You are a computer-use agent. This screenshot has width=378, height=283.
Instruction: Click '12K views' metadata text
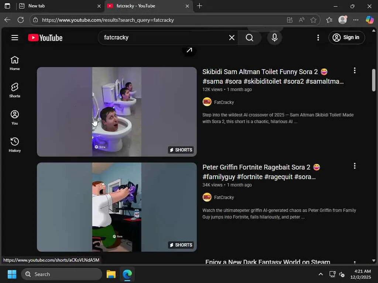[212, 90]
